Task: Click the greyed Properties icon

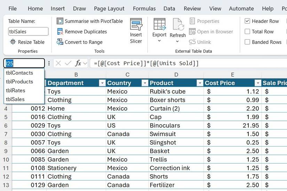Action: pos(192,21)
